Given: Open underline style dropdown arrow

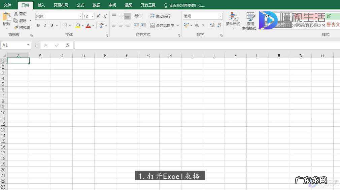Looking at the screenshot, I should (57, 25).
